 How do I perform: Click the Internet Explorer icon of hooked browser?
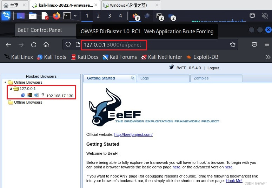tap(23, 95)
